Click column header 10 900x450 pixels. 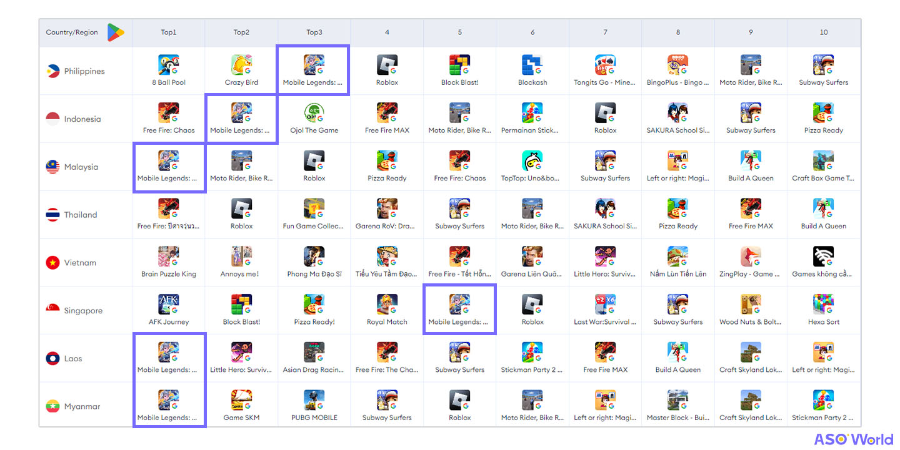point(824,32)
